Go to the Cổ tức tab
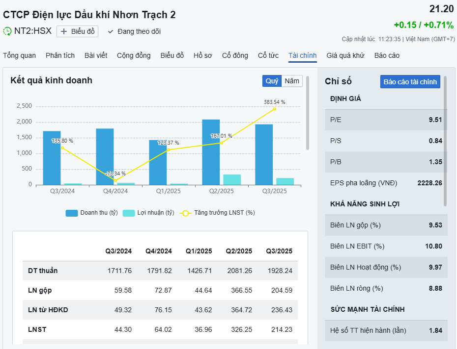457x349 pixels. point(268,55)
